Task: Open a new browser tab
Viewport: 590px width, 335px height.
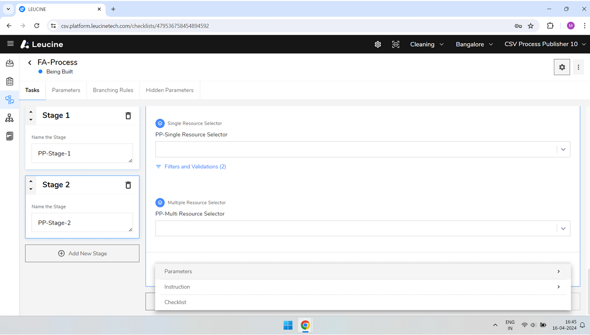Action: click(x=113, y=9)
